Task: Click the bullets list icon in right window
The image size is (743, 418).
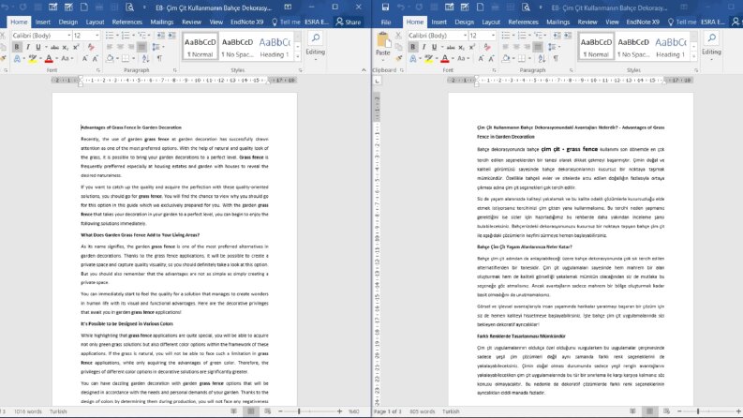Action: pyautogui.click(x=506, y=36)
